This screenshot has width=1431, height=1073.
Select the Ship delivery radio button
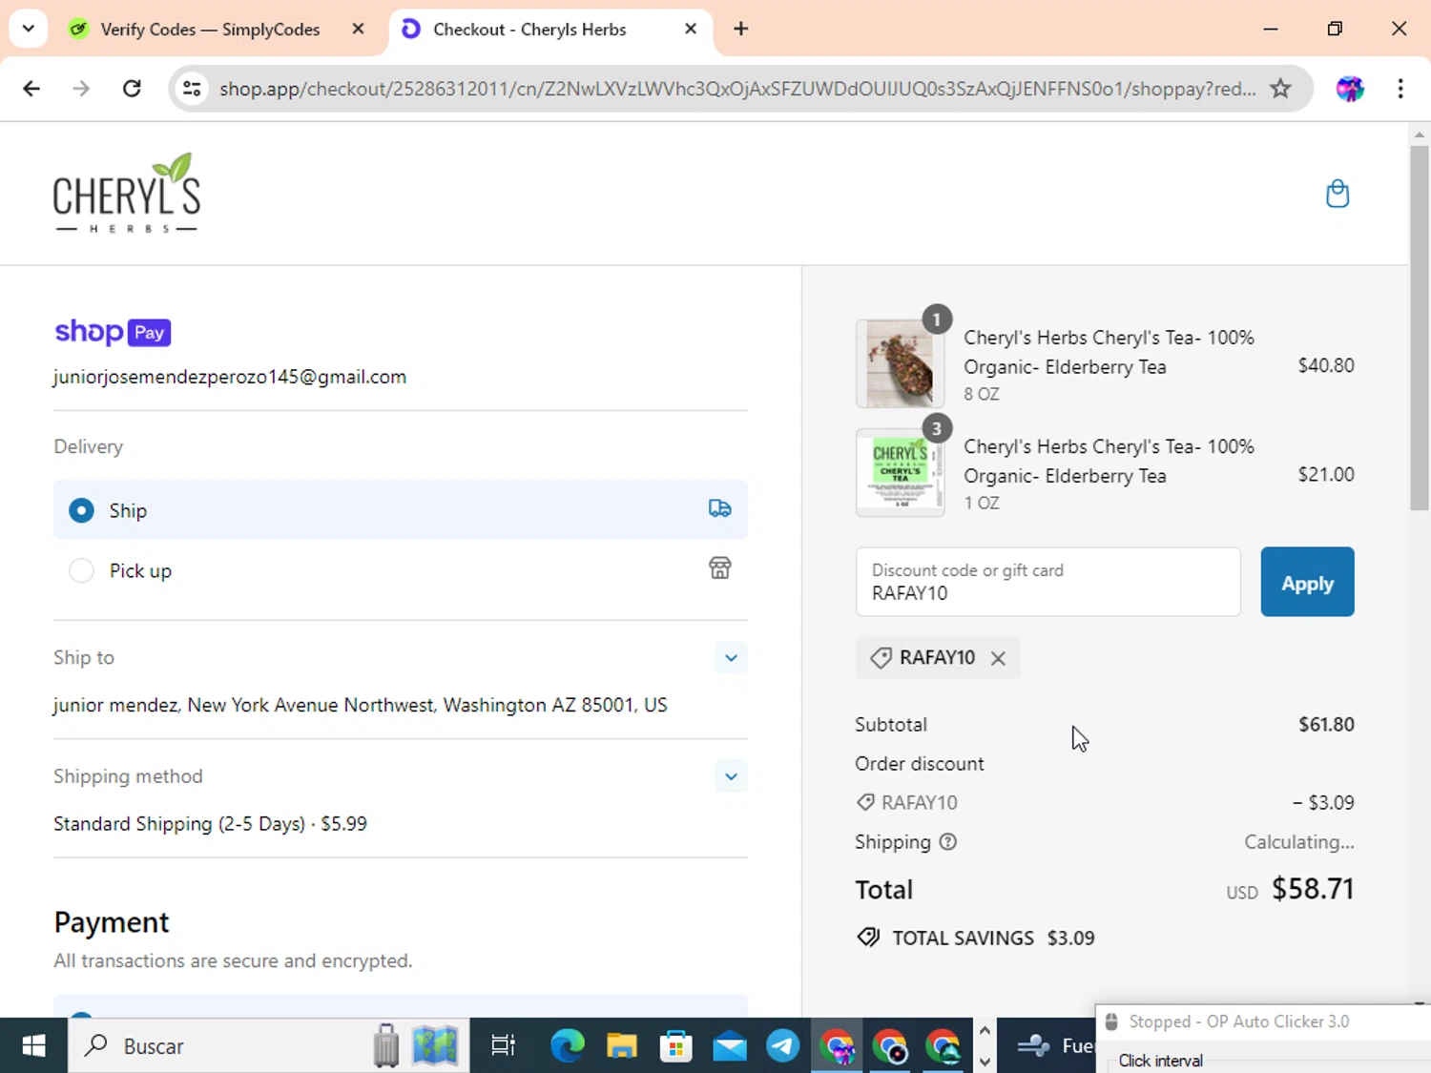click(81, 510)
